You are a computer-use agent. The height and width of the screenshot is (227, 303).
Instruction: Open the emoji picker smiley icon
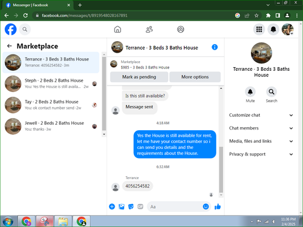pyautogui.click(x=205, y=206)
